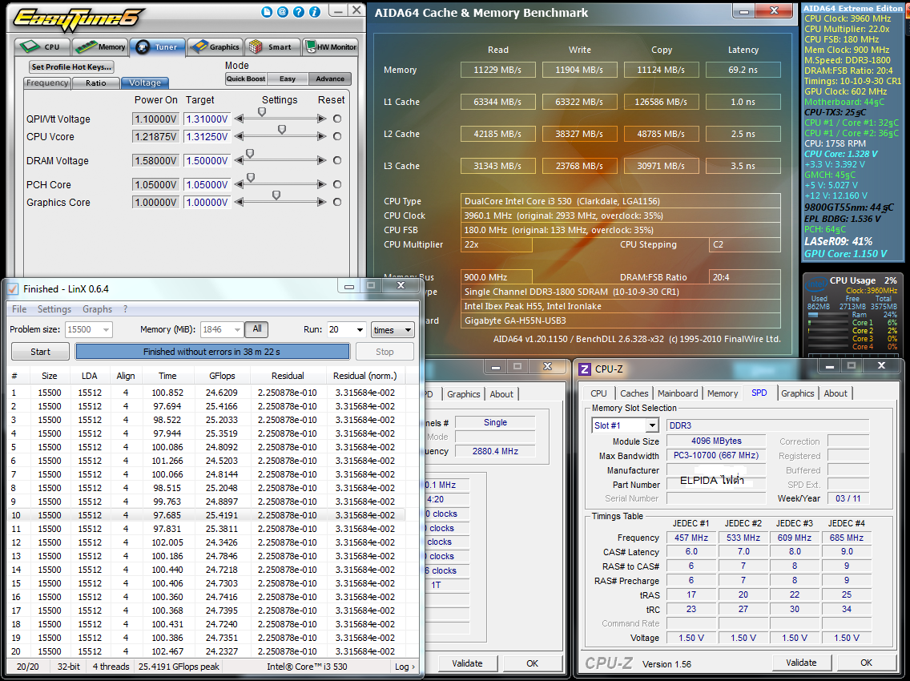This screenshot has height=681, width=910.
Task: Open the CPU tab in EasyTune6
Action: (42, 47)
